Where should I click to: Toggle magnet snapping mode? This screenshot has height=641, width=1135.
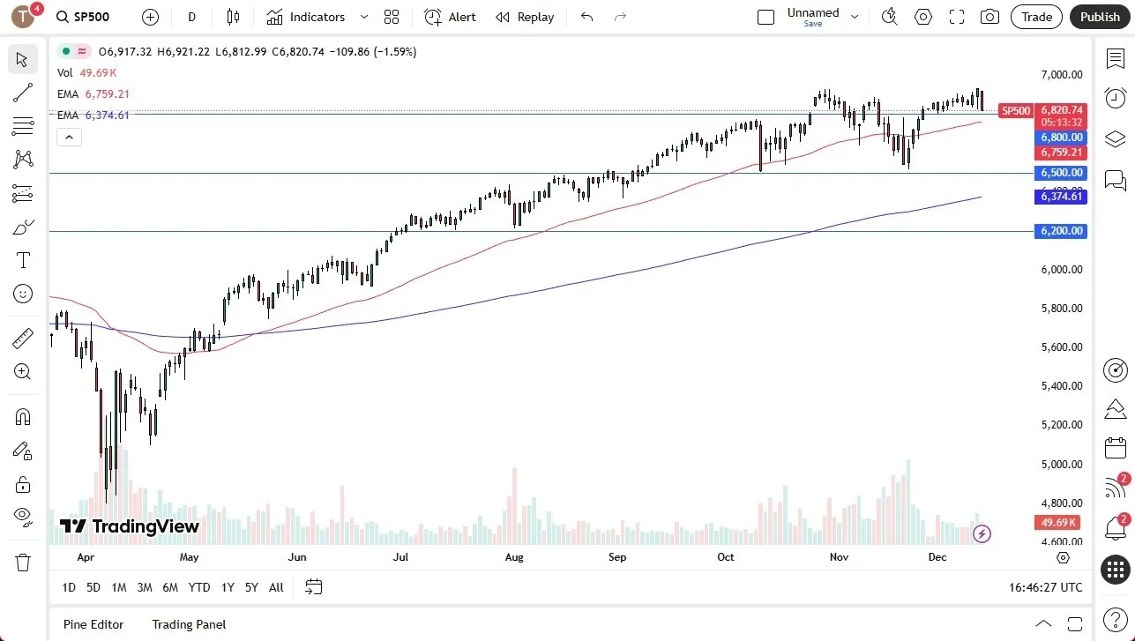[22, 416]
